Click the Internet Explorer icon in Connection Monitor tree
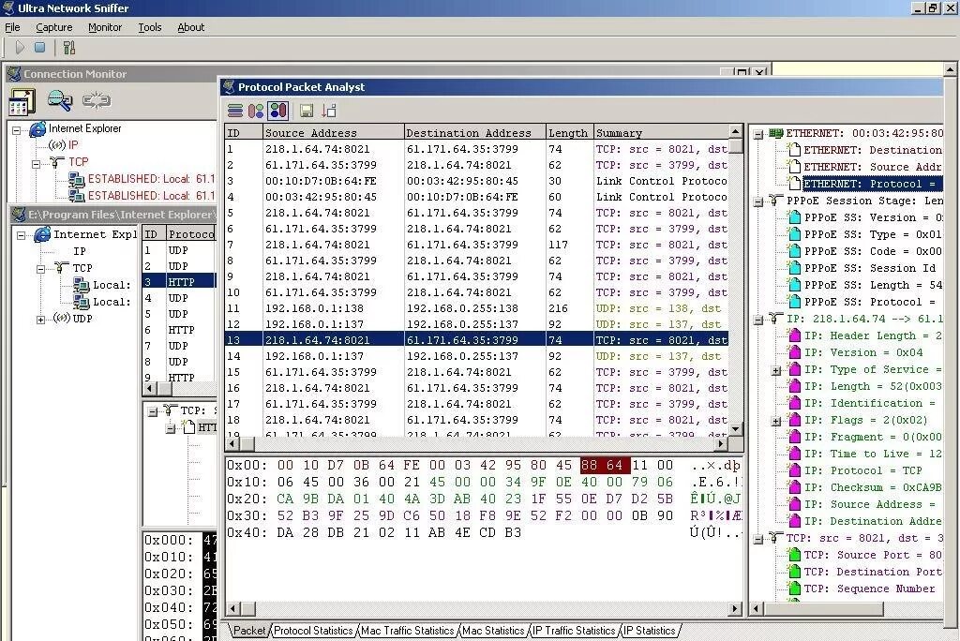Screen dimensions: 960x641 pyautogui.click(x=37, y=128)
